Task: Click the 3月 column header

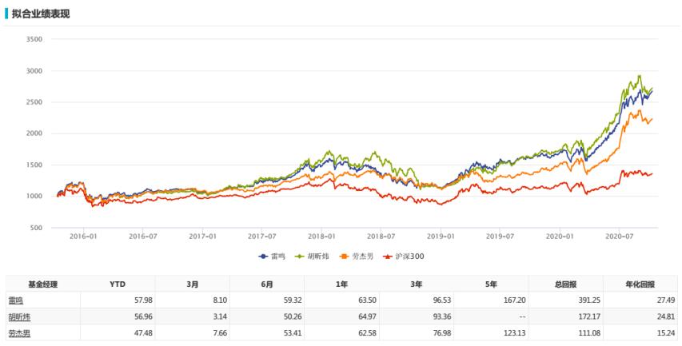Action: point(191,283)
